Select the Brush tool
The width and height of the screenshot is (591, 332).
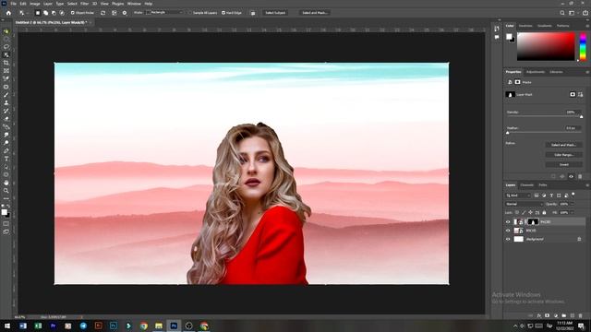(6, 95)
